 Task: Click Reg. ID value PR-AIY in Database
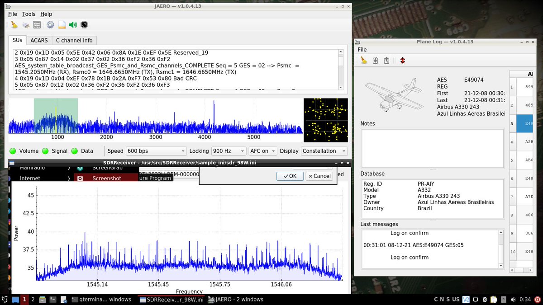(x=427, y=184)
